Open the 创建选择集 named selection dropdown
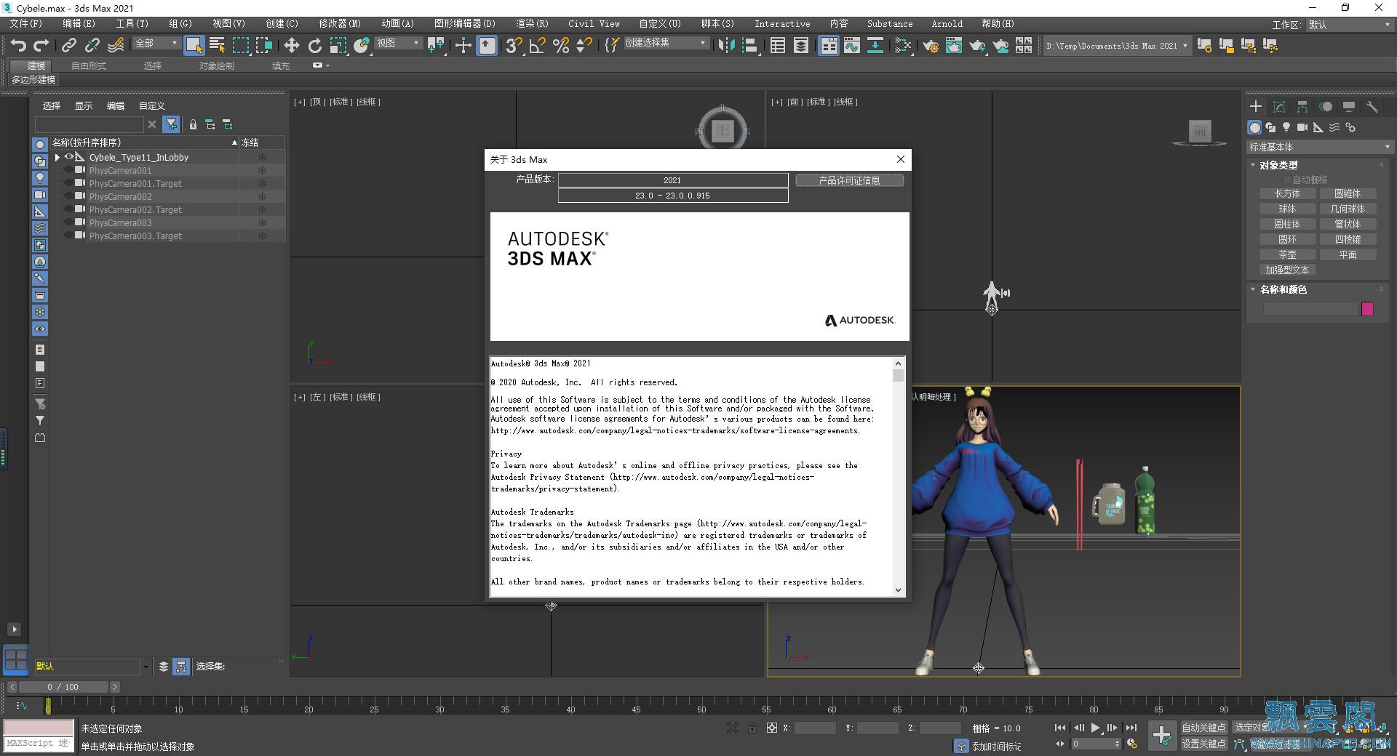 666,43
